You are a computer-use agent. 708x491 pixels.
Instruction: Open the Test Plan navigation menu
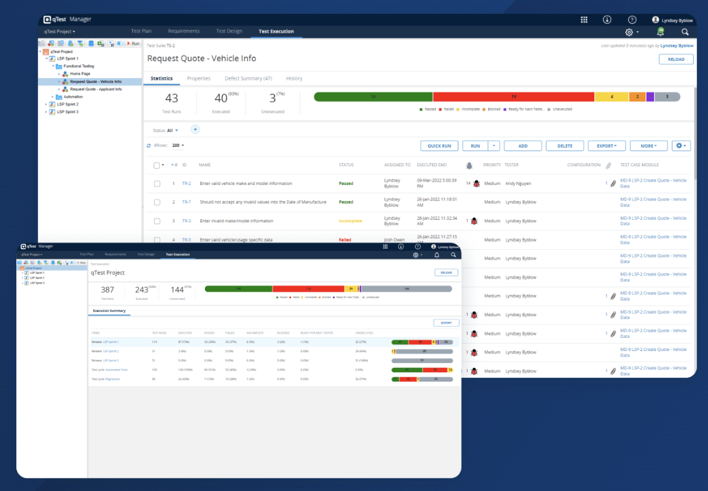[141, 31]
